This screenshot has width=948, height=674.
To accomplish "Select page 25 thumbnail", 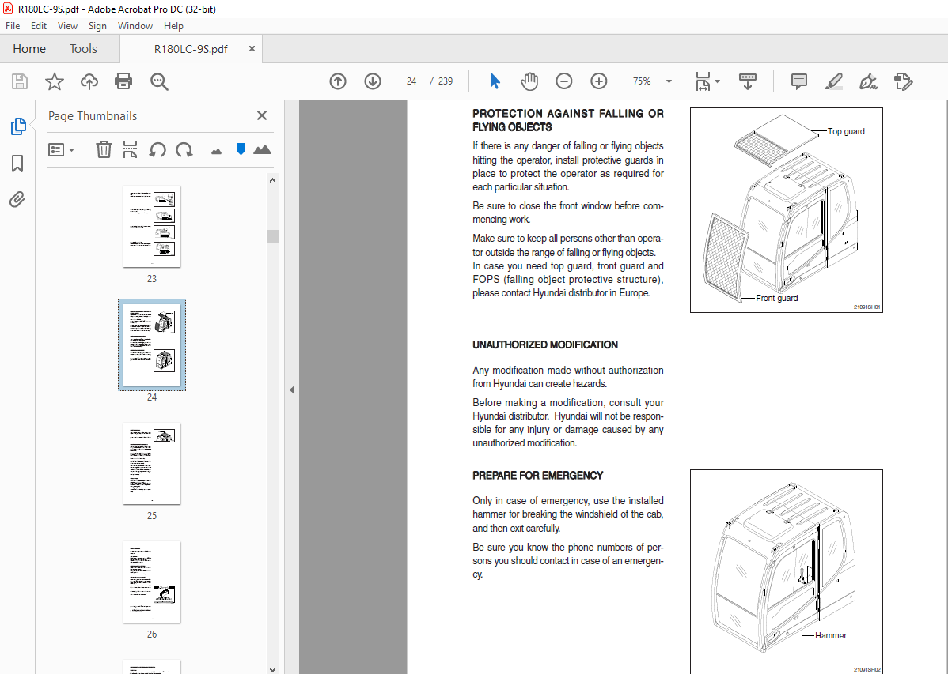I will click(x=152, y=463).
